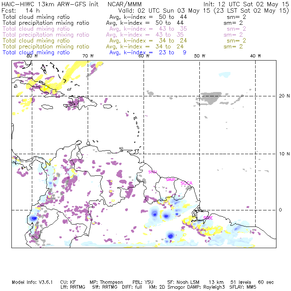Click the 'SMJP' station marker
This screenshot has width=291, height=291.
coord(171,180)
